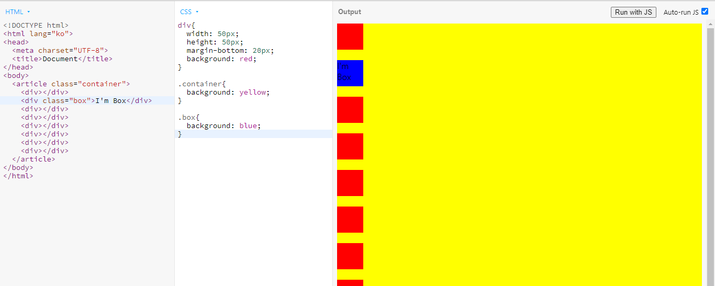The image size is (715, 286).
Task: Click the '<html lang="ko">' line
Action: 38,33
